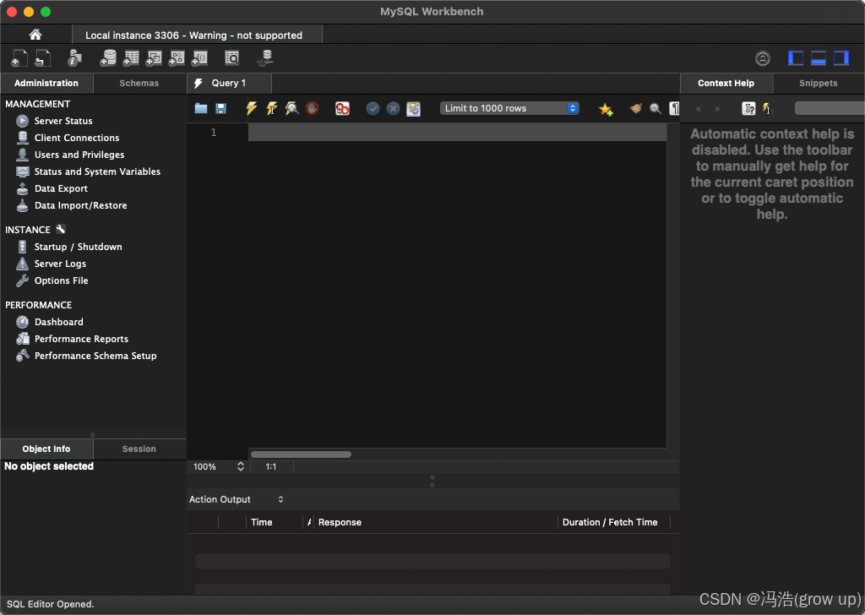This screenshot has width=865, height=615.
Task: Open Server Logs
Action: click(60, 264)
